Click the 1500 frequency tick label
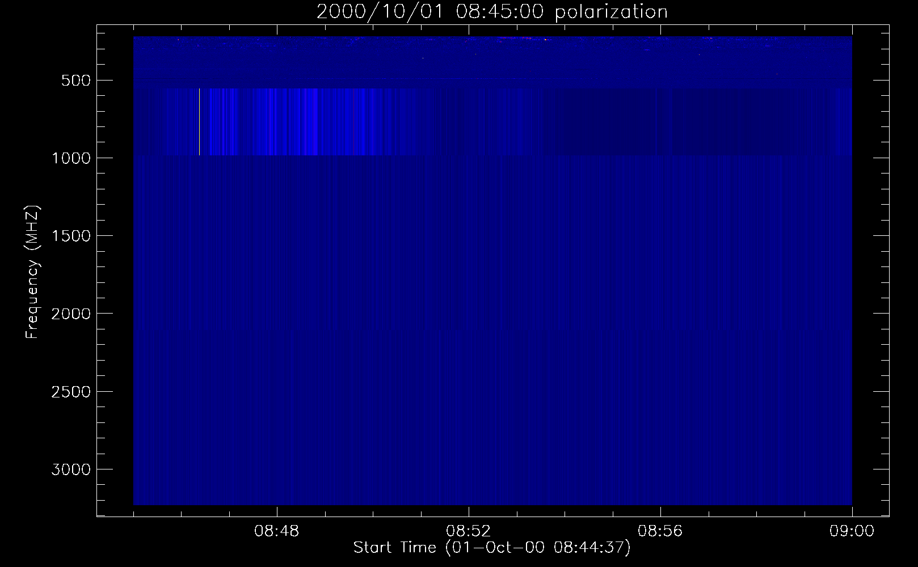This screenshot has height=567, width=918. pos(71,236)
